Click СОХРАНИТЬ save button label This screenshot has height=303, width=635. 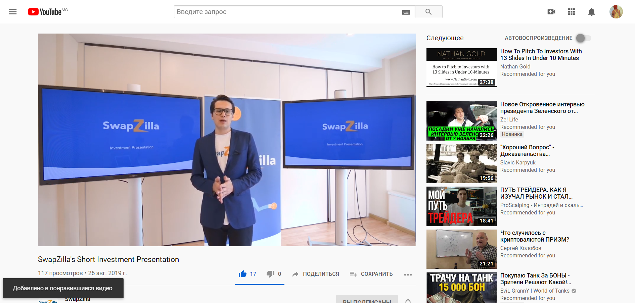coord(377,274)
